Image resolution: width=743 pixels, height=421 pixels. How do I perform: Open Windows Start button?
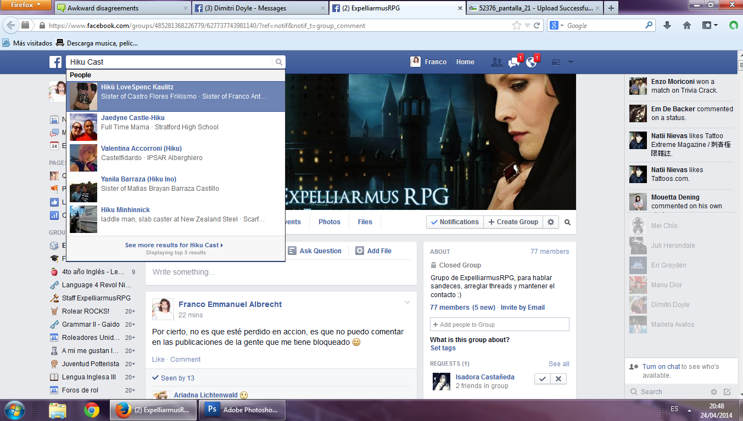[x=15, y=409]
